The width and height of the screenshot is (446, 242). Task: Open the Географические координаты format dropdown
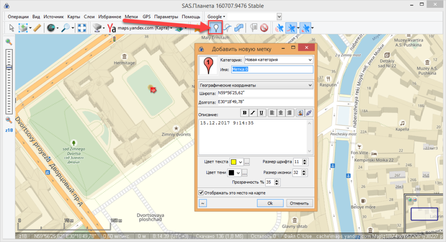click(x=310, y=84)
